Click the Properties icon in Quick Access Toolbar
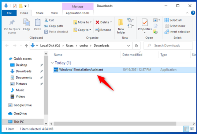The image size is (197, 134). click(x=15, y=6)
